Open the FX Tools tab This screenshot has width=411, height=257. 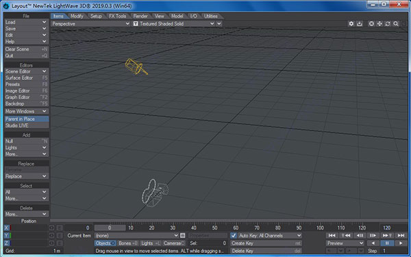(117, 16)
